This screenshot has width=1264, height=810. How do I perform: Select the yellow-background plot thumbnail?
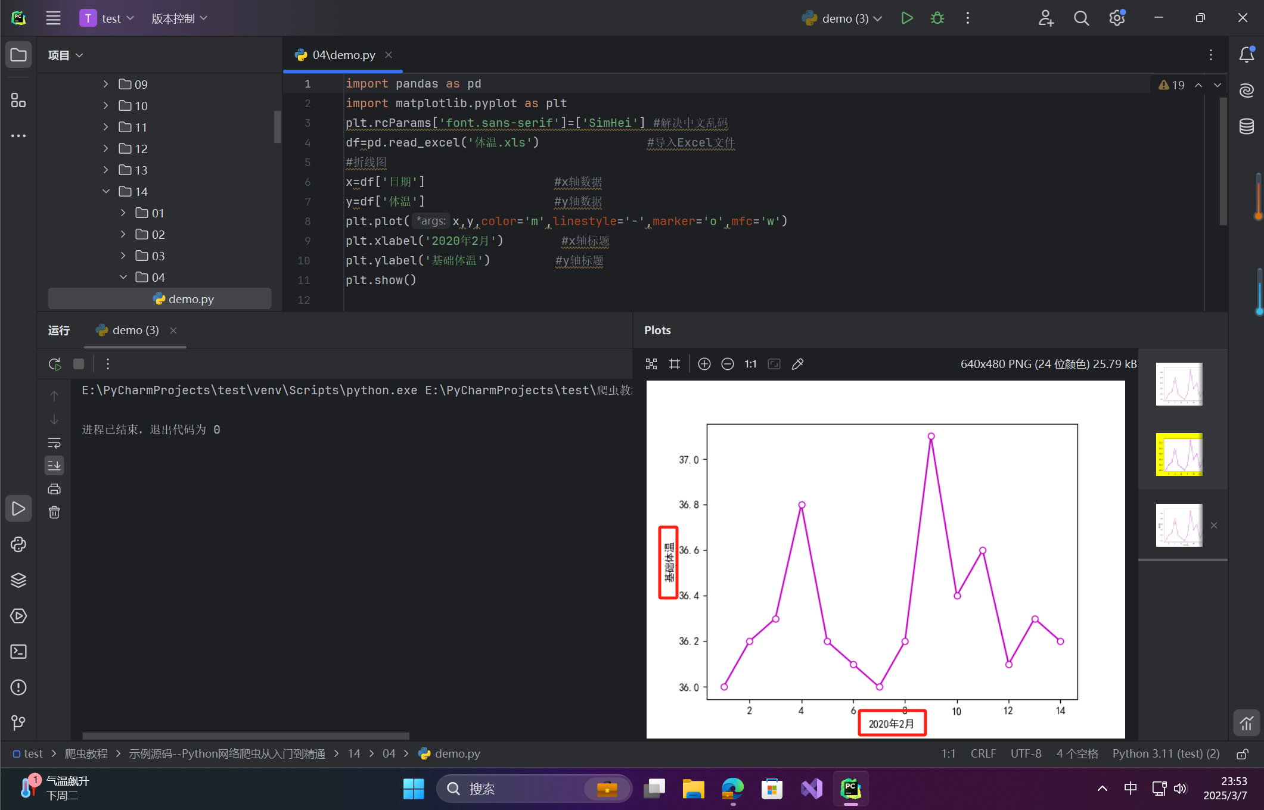click(1179, 454)
